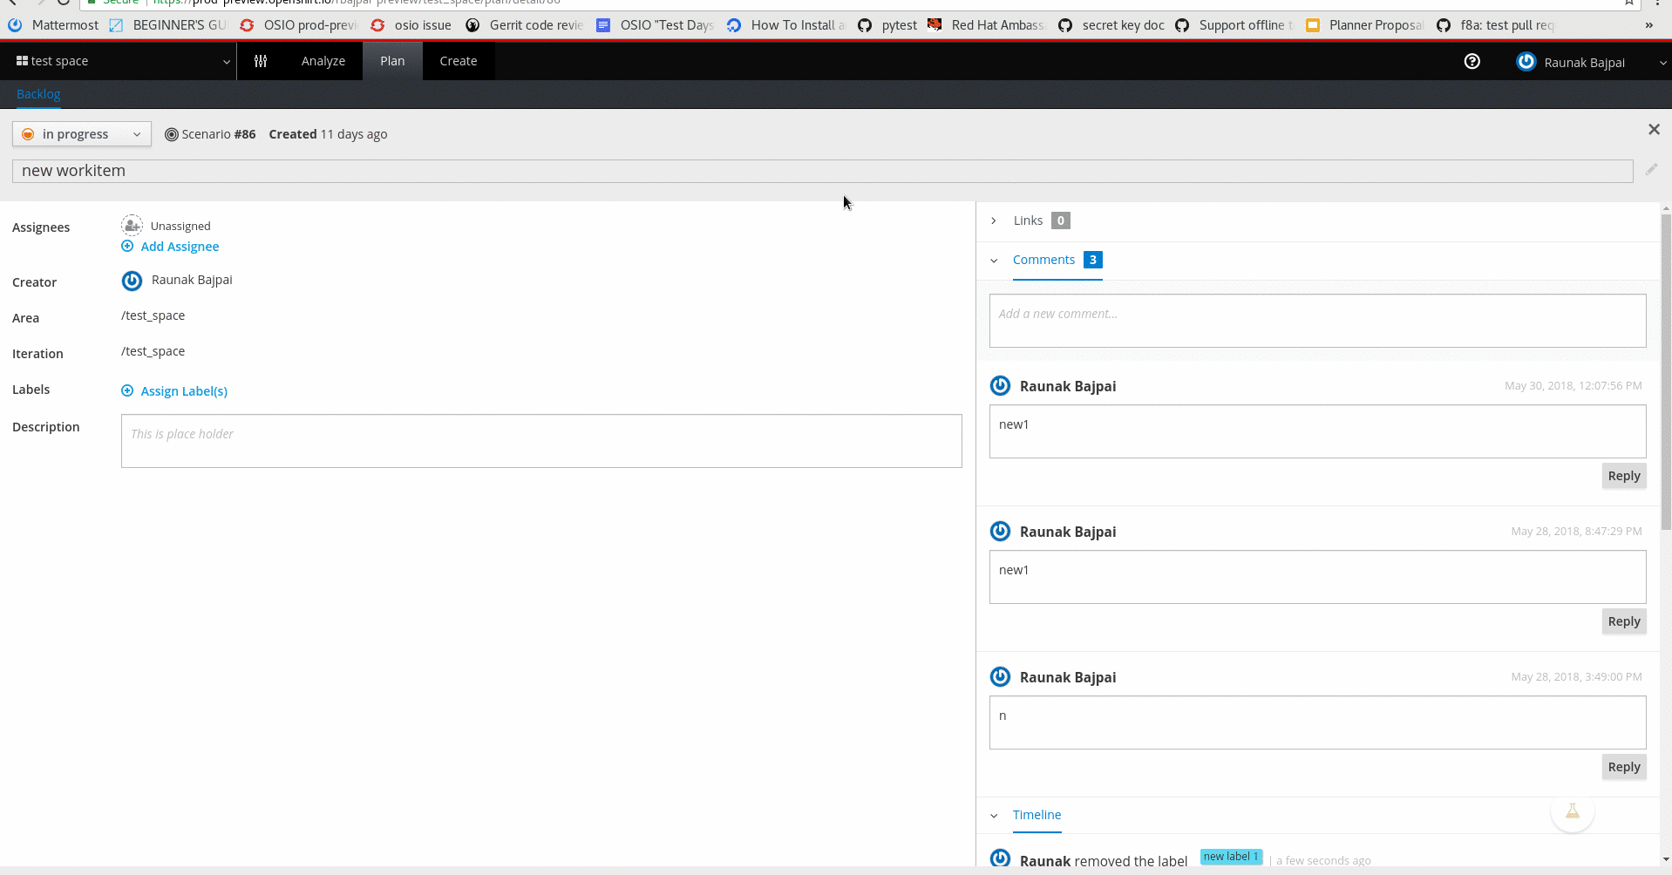Open the in progress state dropdown

coord(82,134)
